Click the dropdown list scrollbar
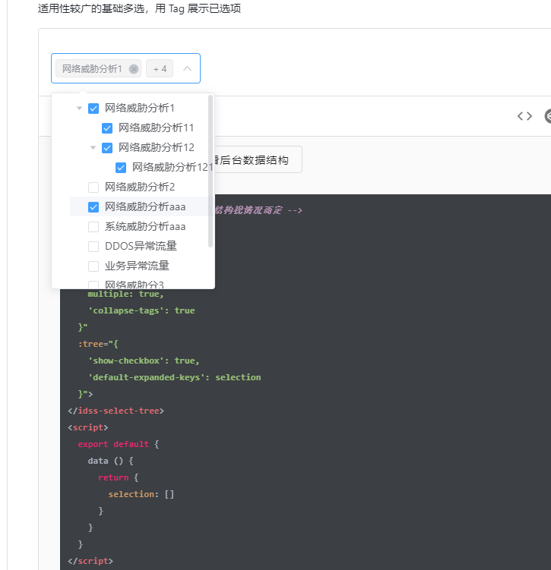Screen dimensions: 551x570 click(x=210, y=172)
